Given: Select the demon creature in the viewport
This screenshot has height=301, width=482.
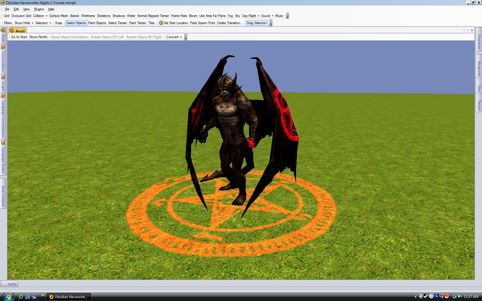Looking at the screenshot, I should (x=230, y=129).
